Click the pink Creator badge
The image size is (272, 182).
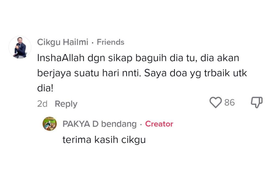click(159, 124)
